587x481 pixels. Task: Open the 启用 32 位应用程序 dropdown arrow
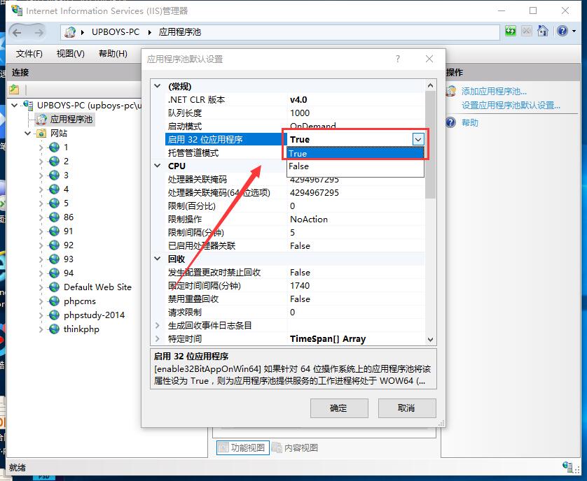[x=418, y=139]
